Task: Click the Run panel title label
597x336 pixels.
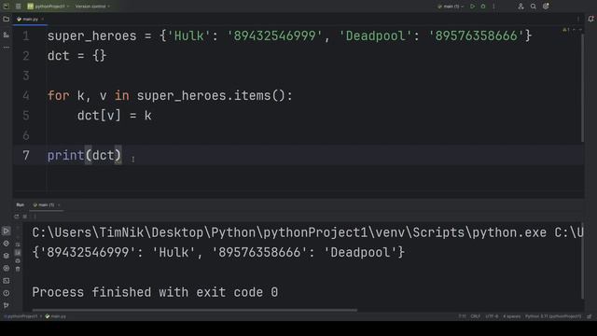Action: pyautogui.click(x=20, y=205)
